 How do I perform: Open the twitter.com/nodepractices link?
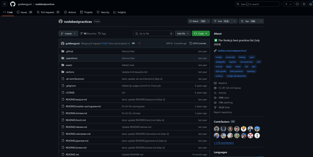click(232, 51)
